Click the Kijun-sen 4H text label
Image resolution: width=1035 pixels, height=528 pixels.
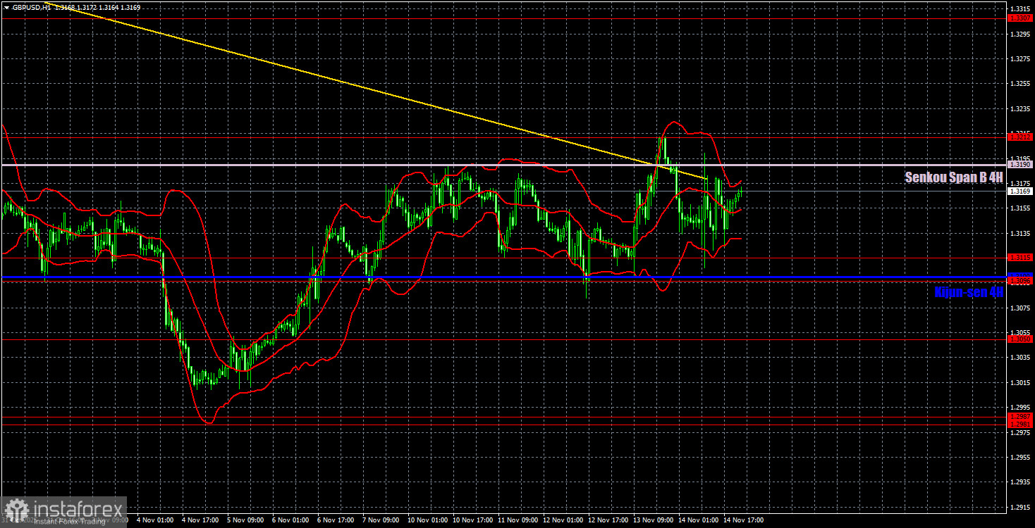pyautogui.click(x=965, y=294)
